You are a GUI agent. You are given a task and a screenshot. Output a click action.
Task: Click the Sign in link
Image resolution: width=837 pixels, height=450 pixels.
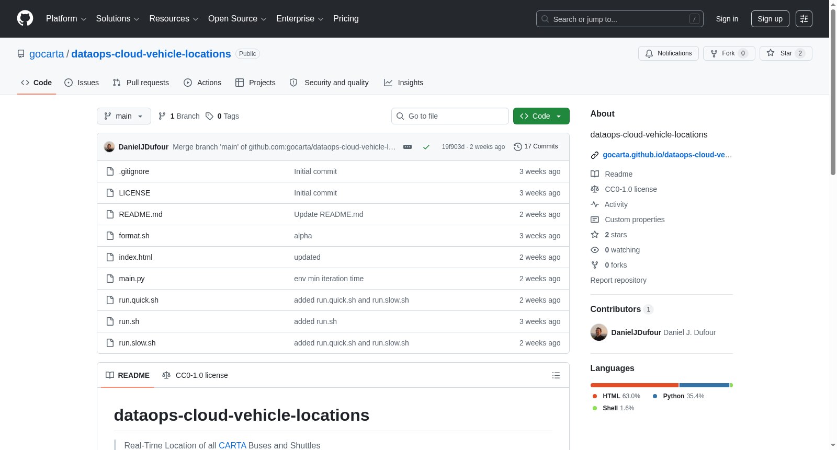[x=727, y=19]
